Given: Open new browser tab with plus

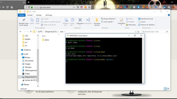Looking at the screenshot, I should (28, 2).
